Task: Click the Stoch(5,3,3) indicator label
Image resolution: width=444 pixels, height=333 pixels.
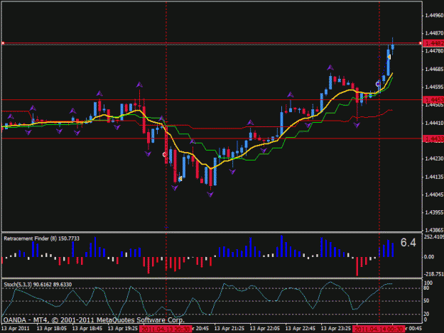Action: (x=38, y=284)
